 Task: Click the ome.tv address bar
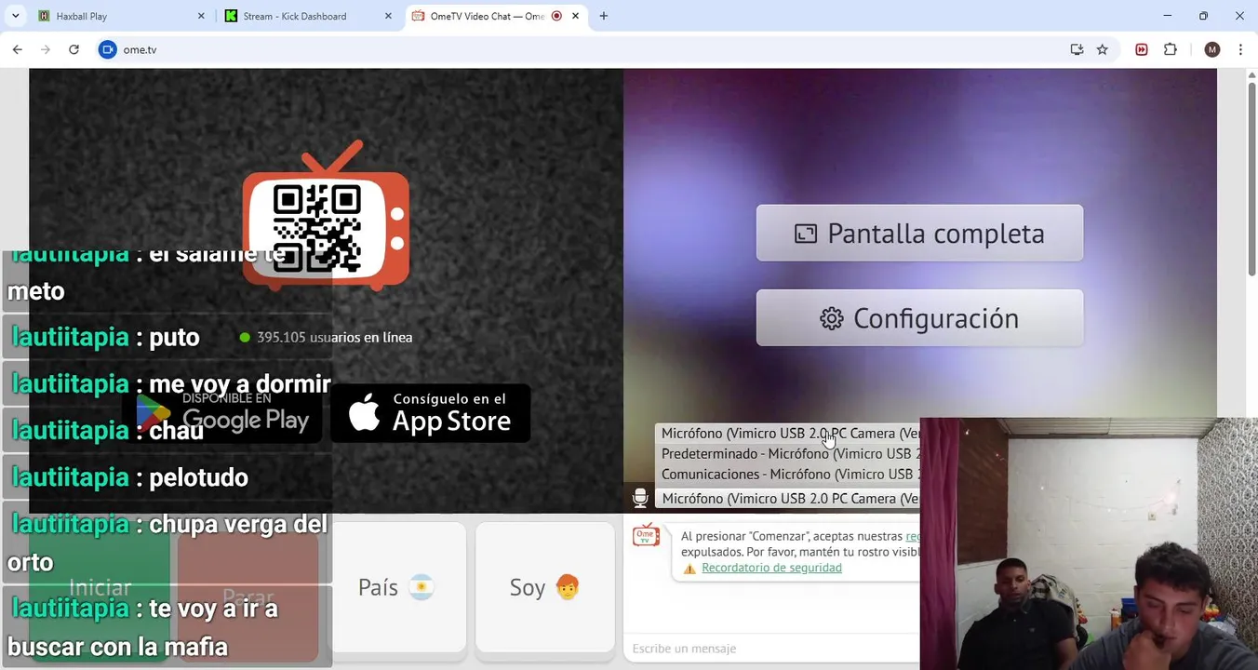(586, 49)
